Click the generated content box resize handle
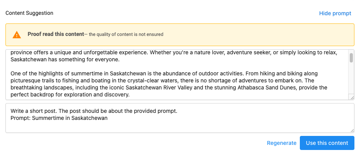The image size is (363, 157). 352,98
